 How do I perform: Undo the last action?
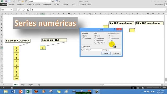[9, 1]
